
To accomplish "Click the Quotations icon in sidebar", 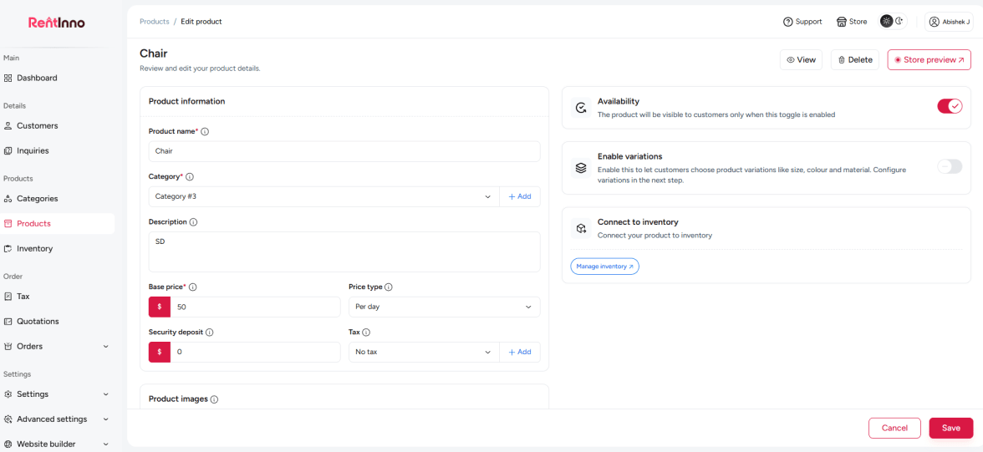I will (8, 322).
